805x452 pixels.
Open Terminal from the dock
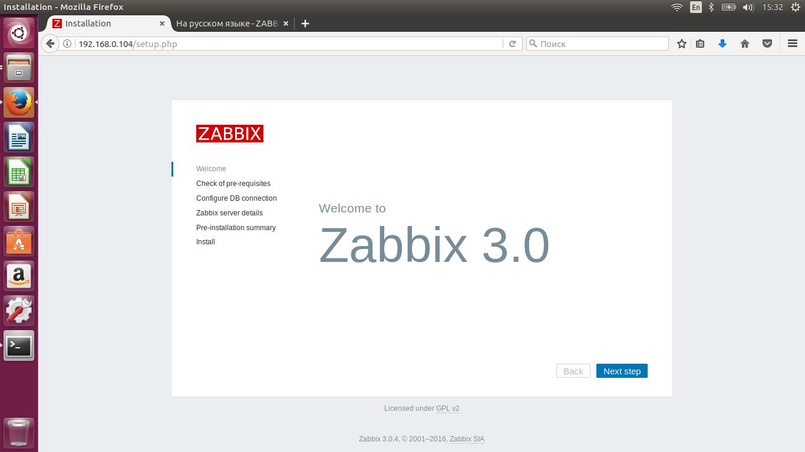click(19, 345)
